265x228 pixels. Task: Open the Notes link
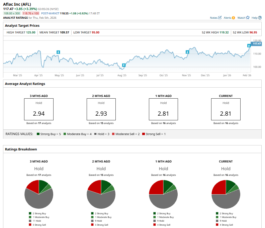213,18
